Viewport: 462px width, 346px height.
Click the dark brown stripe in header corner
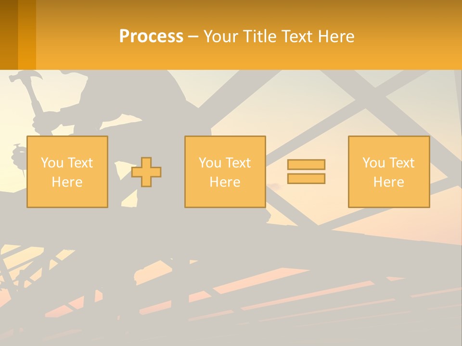(x=9, y=35)
